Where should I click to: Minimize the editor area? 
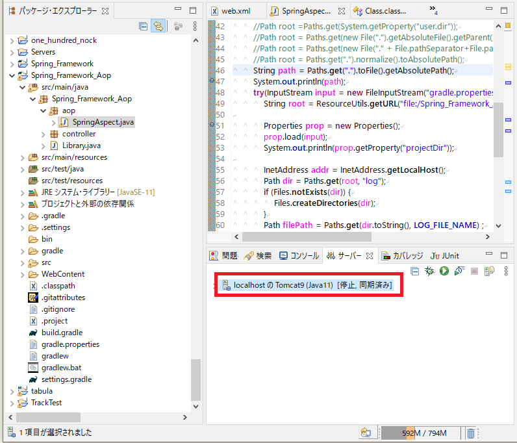tap(489, 9)
